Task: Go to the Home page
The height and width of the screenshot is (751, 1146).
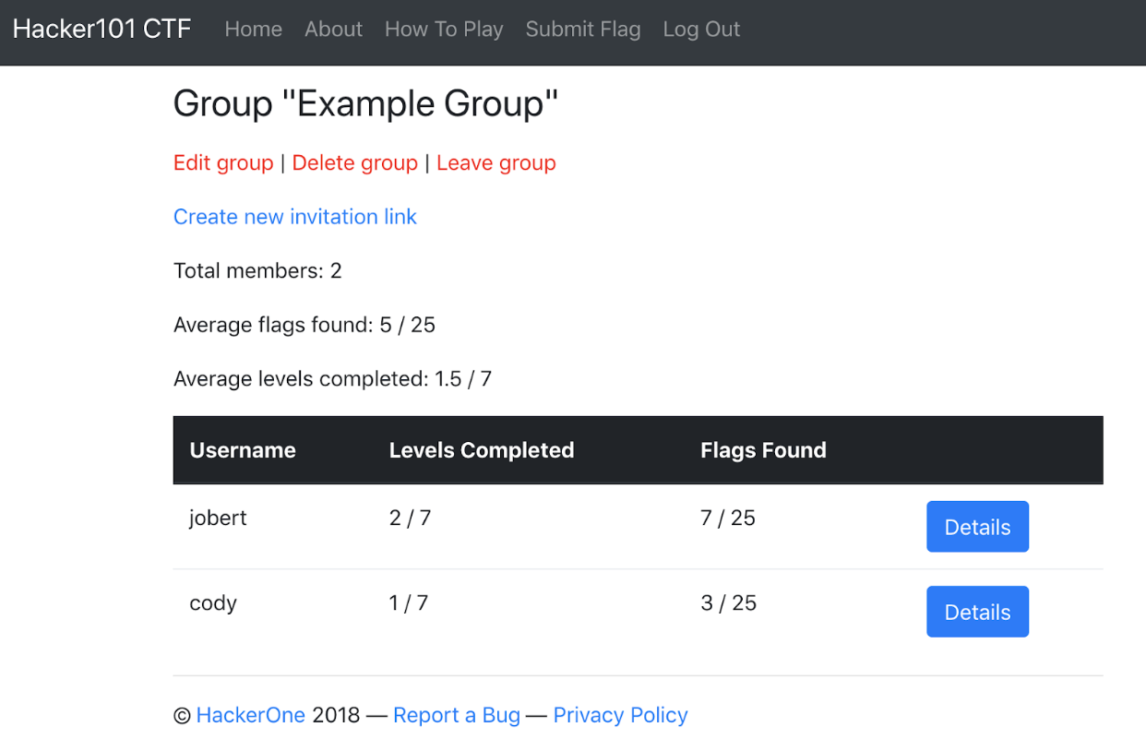Action: coord(253,30)
